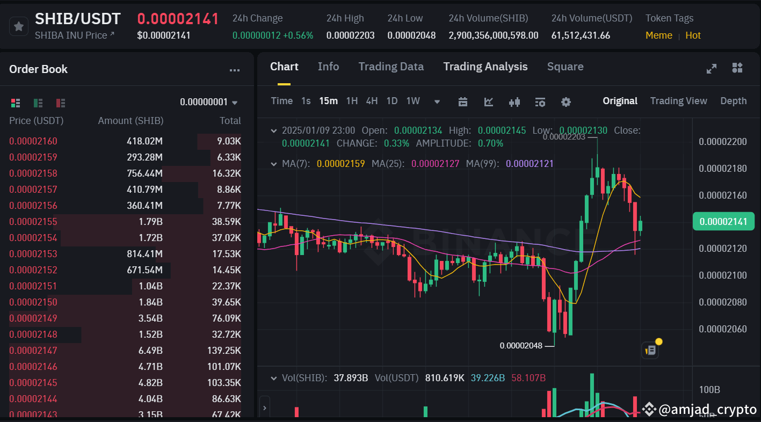Open the Square tab

point(565,67)
